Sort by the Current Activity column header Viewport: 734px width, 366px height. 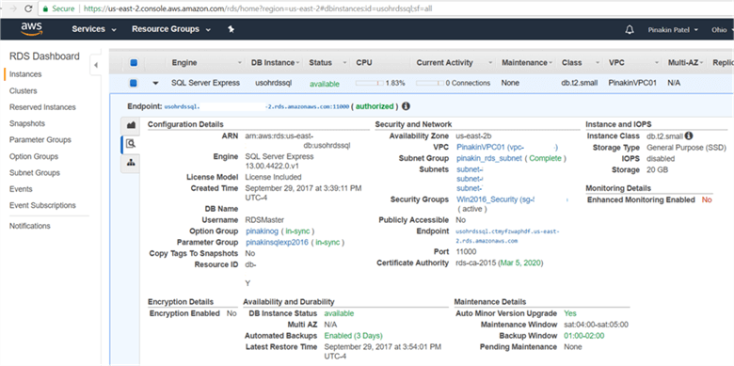455,63
